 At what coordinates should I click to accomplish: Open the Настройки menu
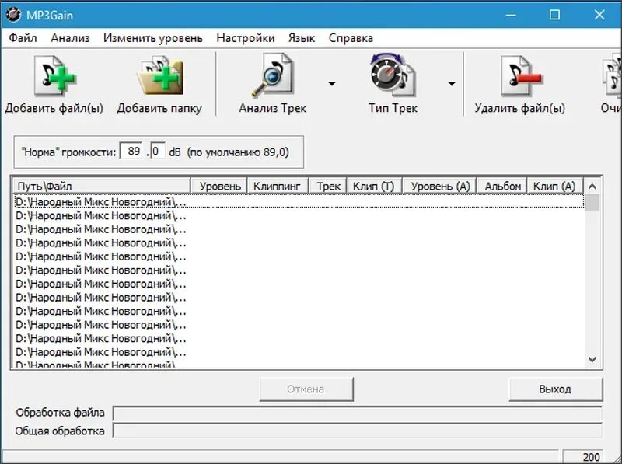(246, 38)
